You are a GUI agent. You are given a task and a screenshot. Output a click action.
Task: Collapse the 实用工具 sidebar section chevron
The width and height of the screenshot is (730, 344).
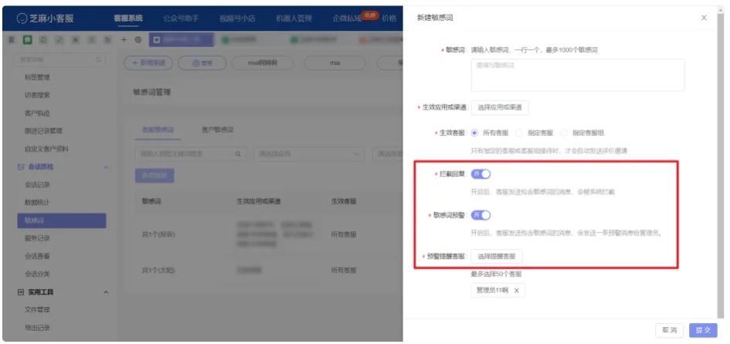point(105,292)
